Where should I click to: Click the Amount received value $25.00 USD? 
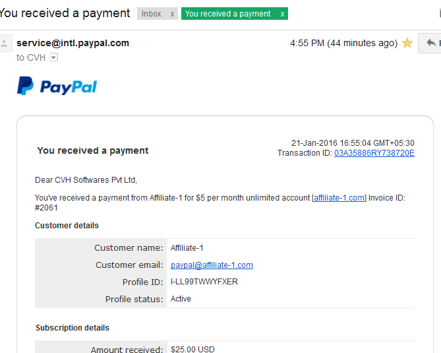(192, 349)
